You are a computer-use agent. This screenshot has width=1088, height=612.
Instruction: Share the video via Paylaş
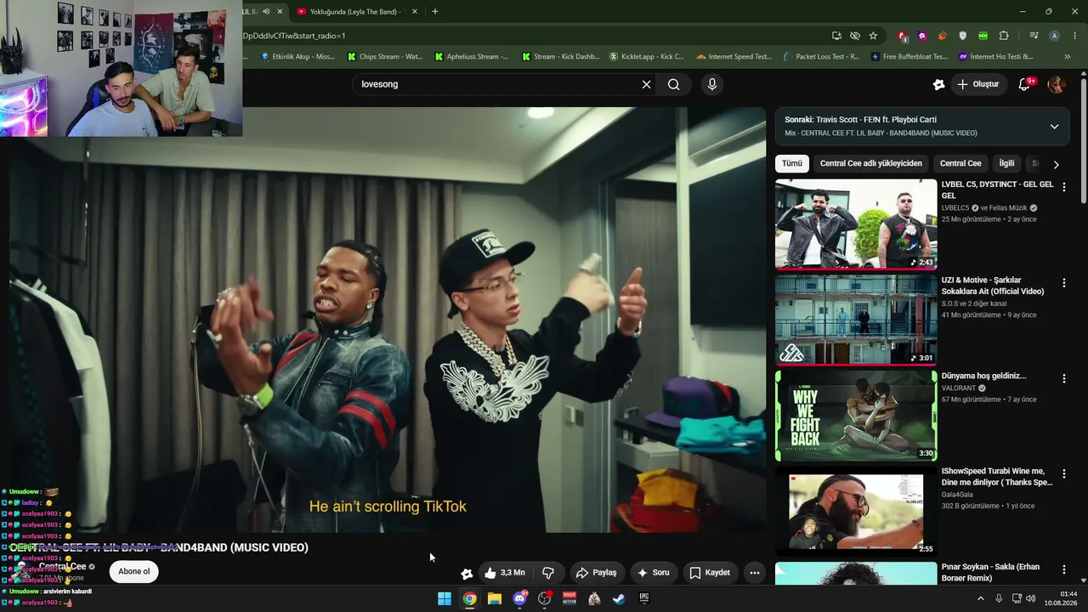coord(595,573)
